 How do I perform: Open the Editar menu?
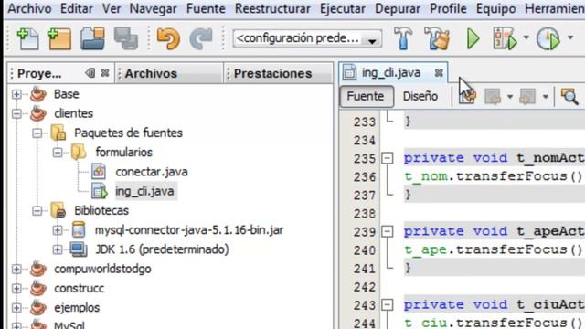point(77,8)
